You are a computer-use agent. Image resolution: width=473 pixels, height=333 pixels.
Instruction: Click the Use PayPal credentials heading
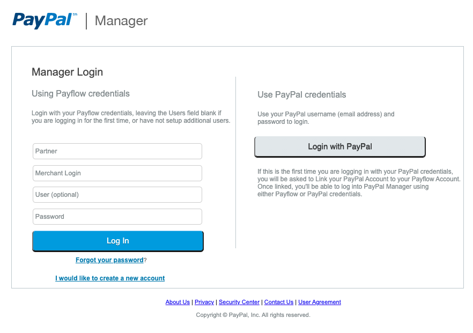[301, 95]
